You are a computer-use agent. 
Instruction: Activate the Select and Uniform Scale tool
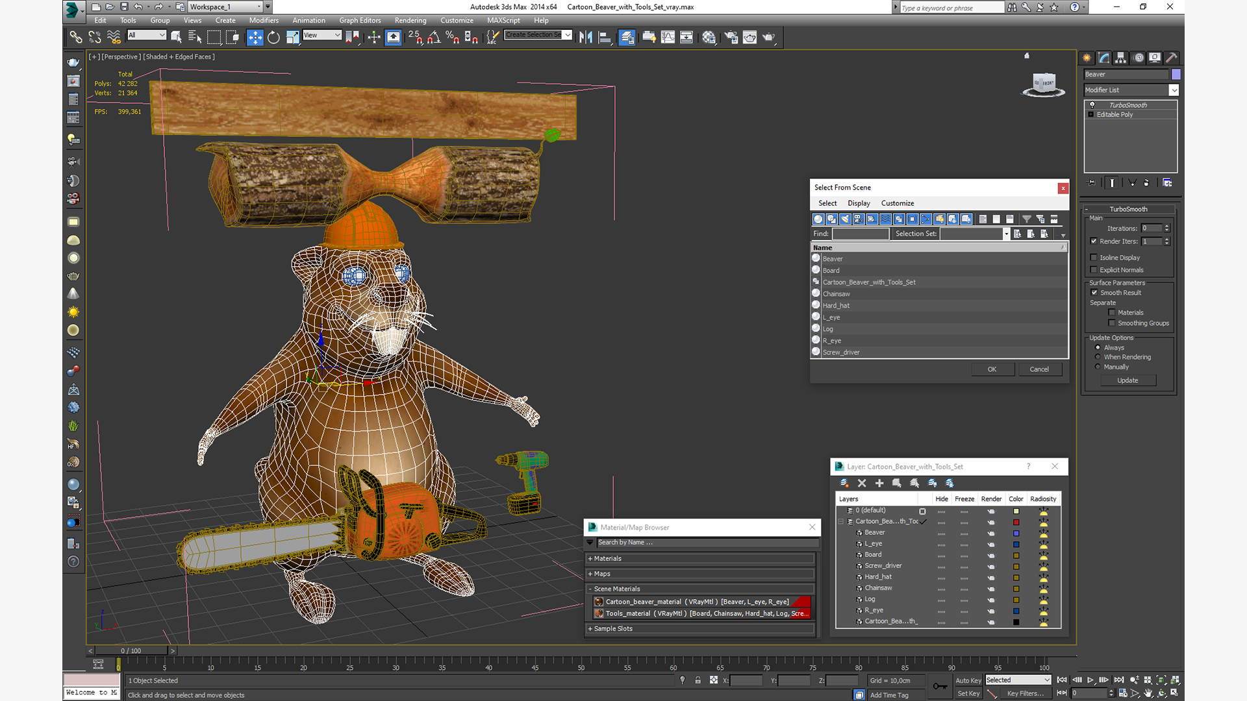292,38
